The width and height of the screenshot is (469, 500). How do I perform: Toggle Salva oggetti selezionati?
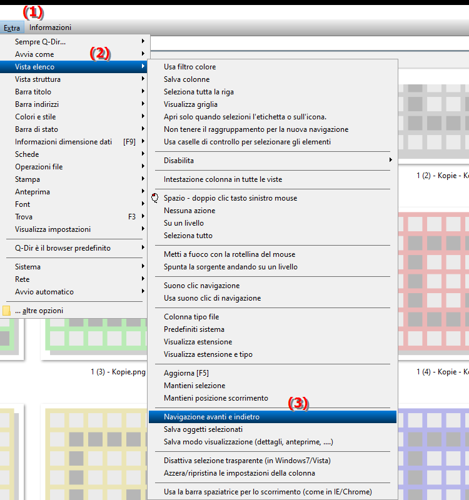tap(273, 429)
